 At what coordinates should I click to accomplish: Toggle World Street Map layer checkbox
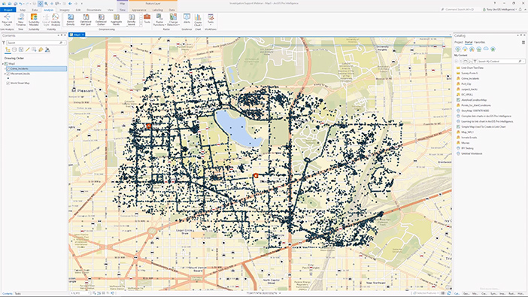[8, 83]
